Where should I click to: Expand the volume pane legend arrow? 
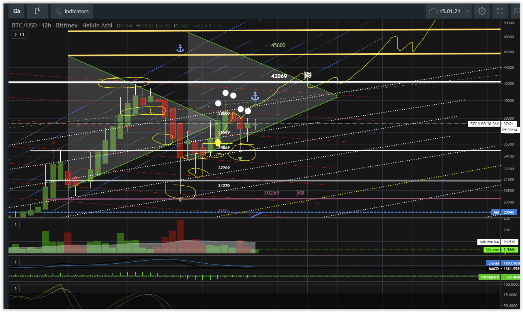point(15,224)
